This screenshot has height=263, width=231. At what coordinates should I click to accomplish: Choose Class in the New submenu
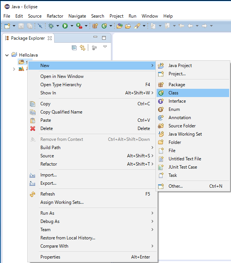193,93
